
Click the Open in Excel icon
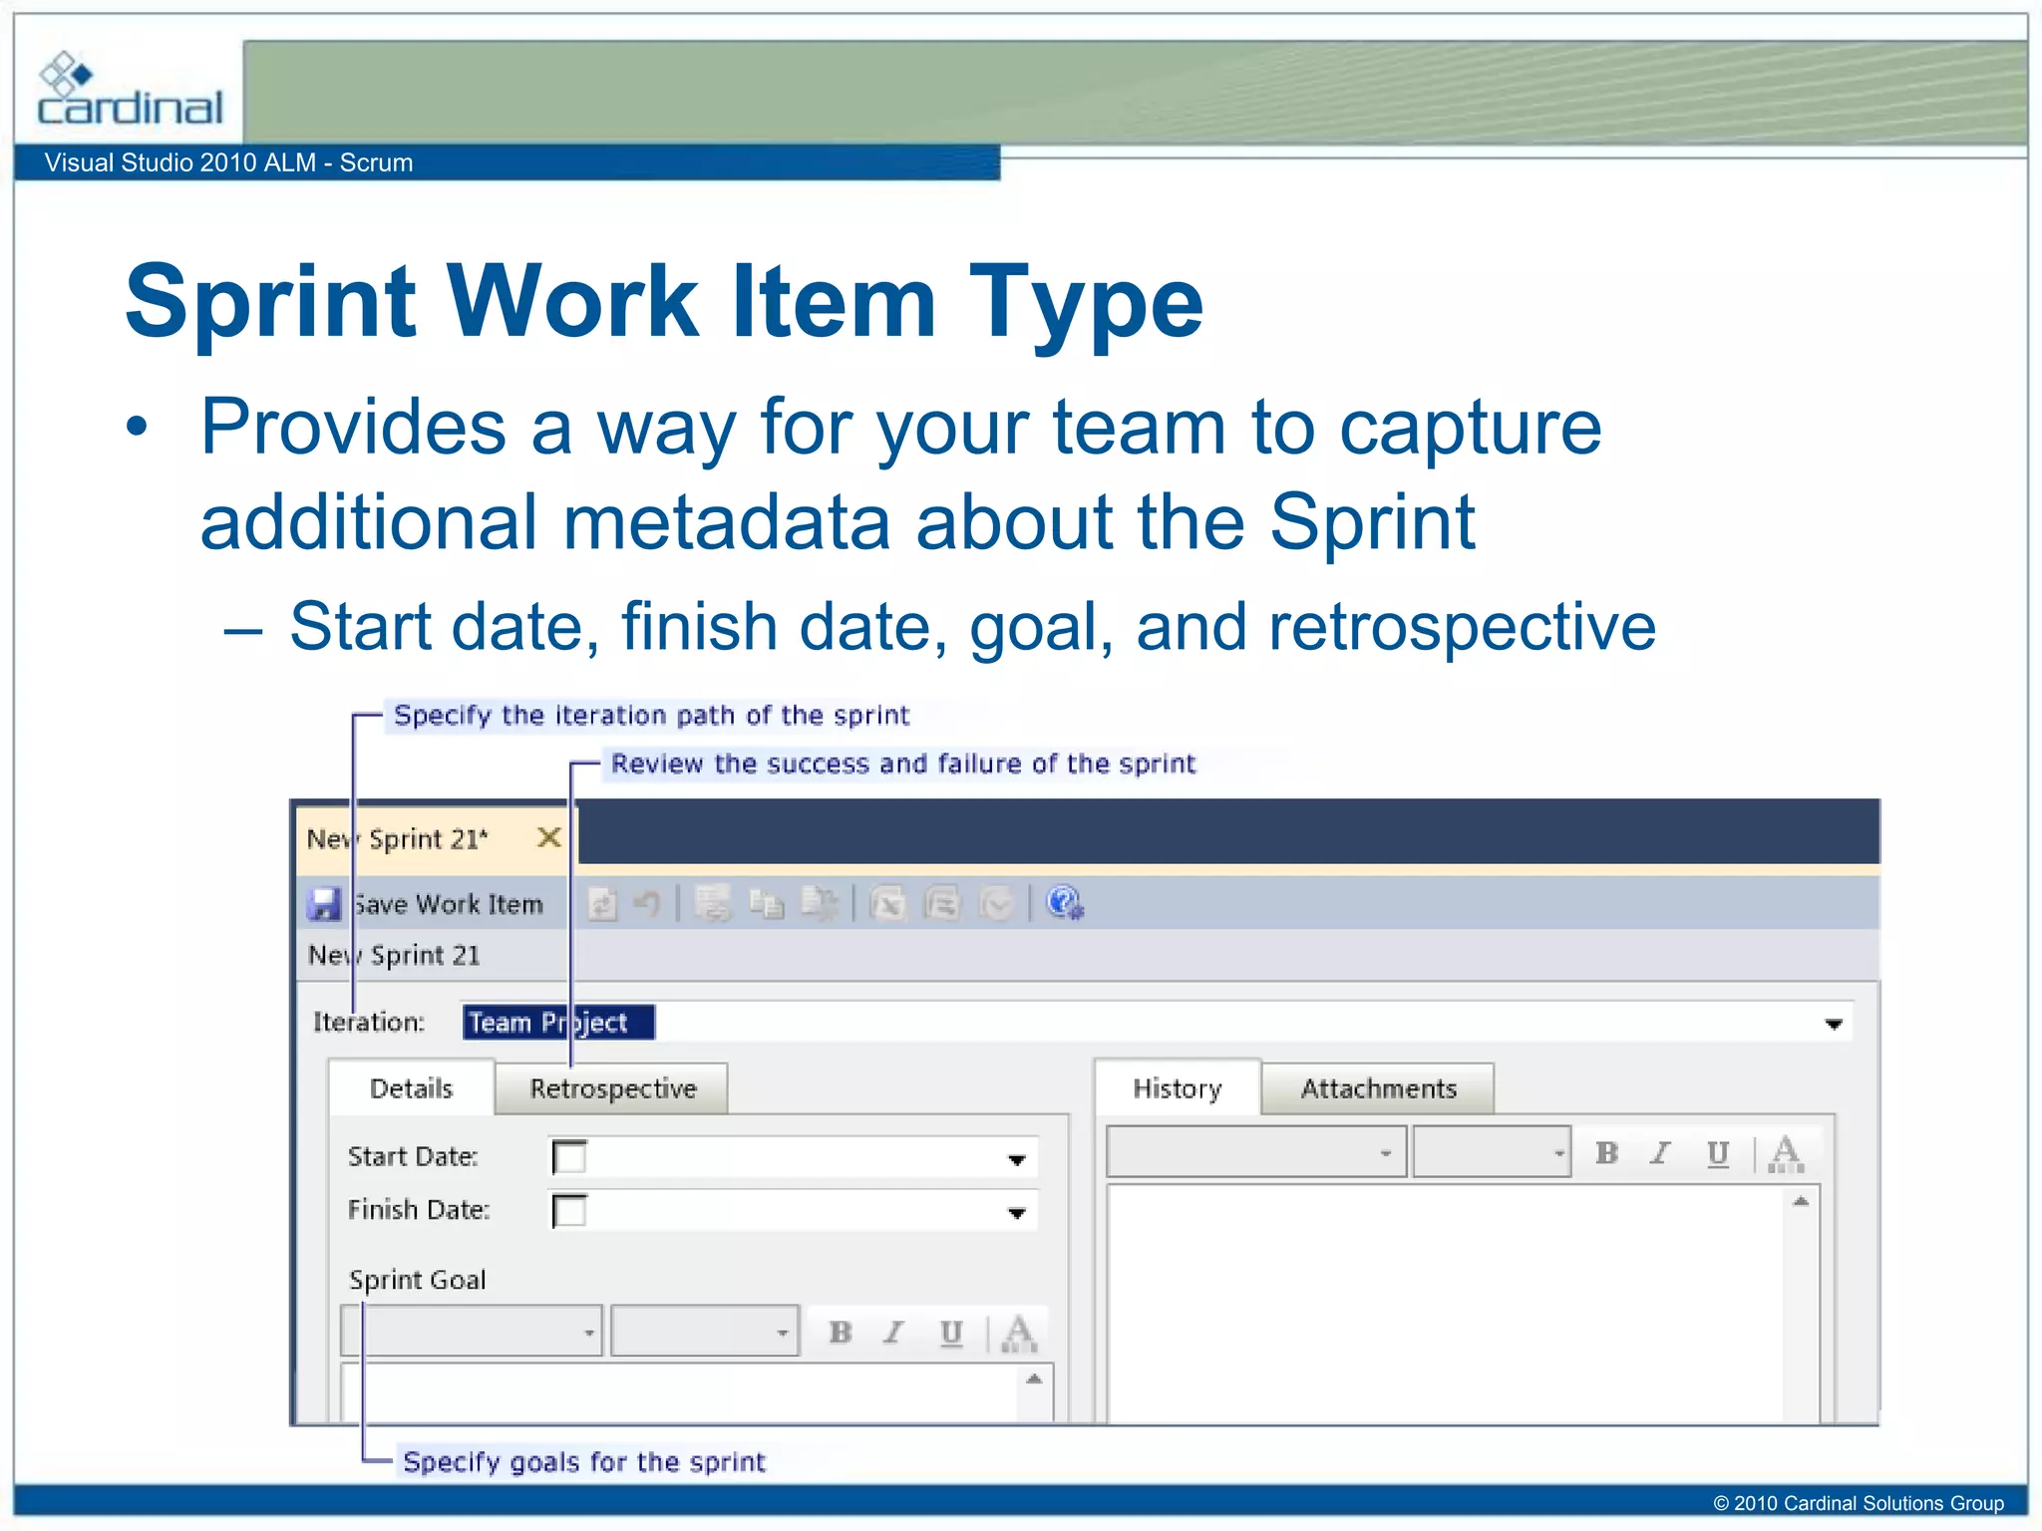[887, 904]
